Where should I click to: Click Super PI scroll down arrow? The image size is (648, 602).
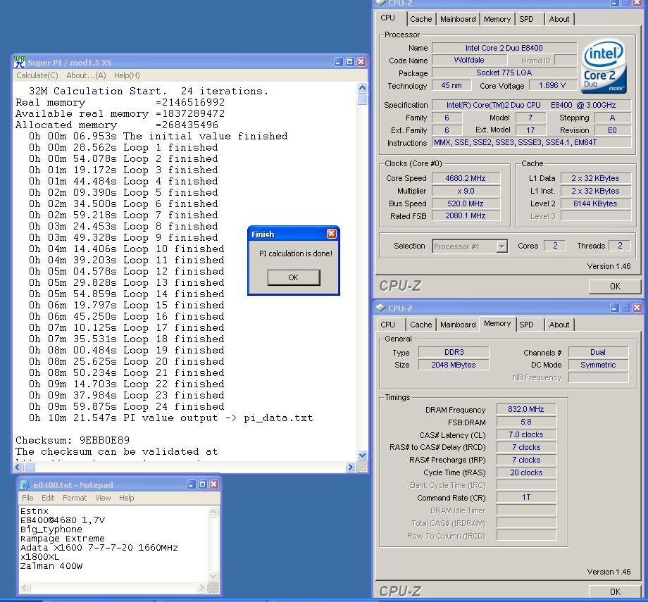click(x=362, y=456)
